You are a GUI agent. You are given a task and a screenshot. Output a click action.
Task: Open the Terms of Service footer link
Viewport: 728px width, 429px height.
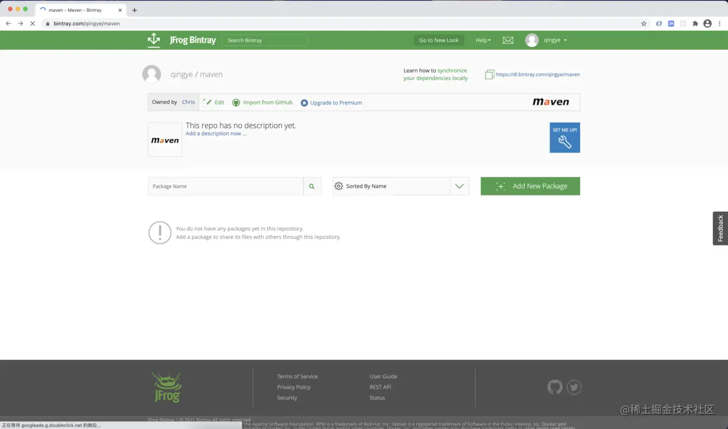[x=297, y=376]
